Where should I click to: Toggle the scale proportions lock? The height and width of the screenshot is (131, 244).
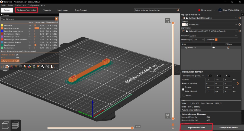[x=183, y=89]
